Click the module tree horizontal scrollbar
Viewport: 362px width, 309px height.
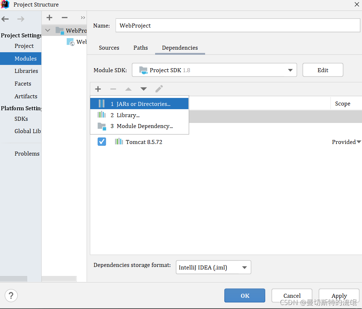[x=59, y=279]
